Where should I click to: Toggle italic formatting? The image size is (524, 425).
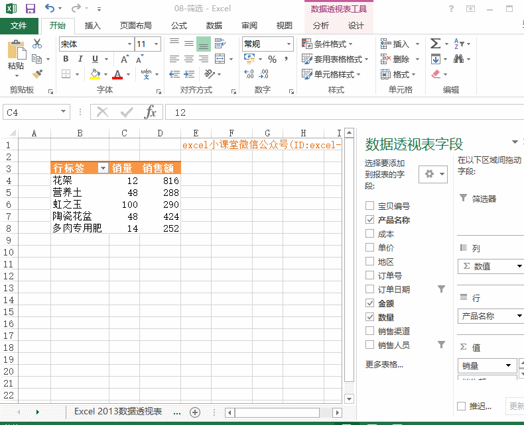[80, 59]
